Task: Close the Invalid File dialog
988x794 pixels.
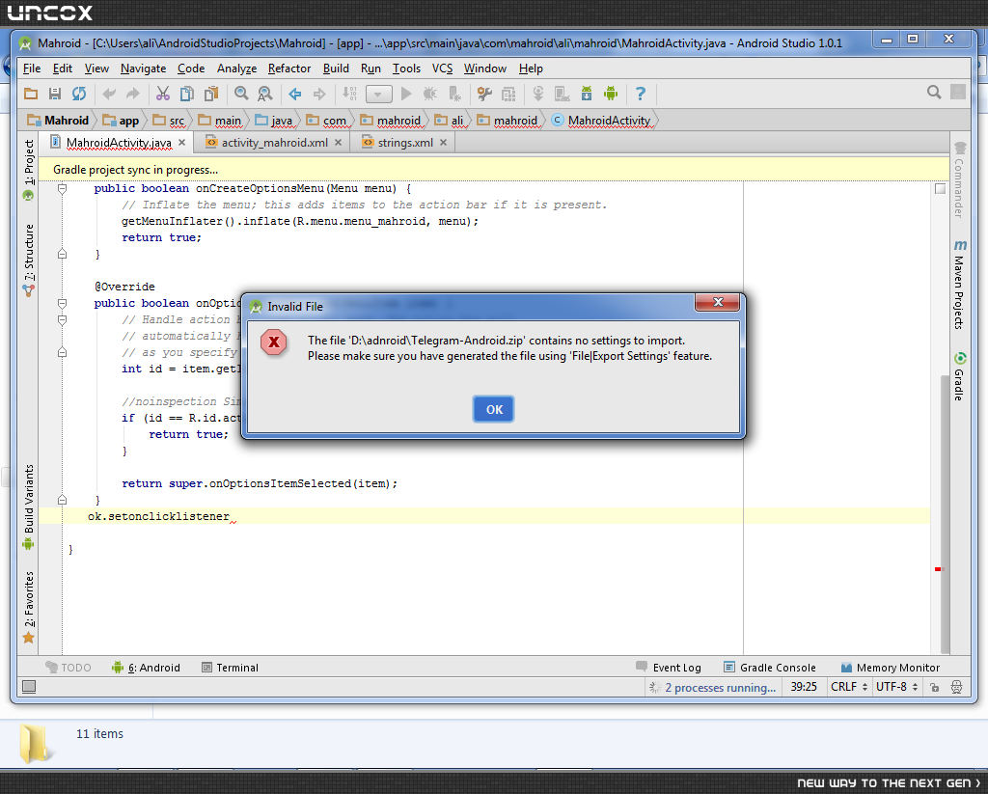Action: (717, 303)
